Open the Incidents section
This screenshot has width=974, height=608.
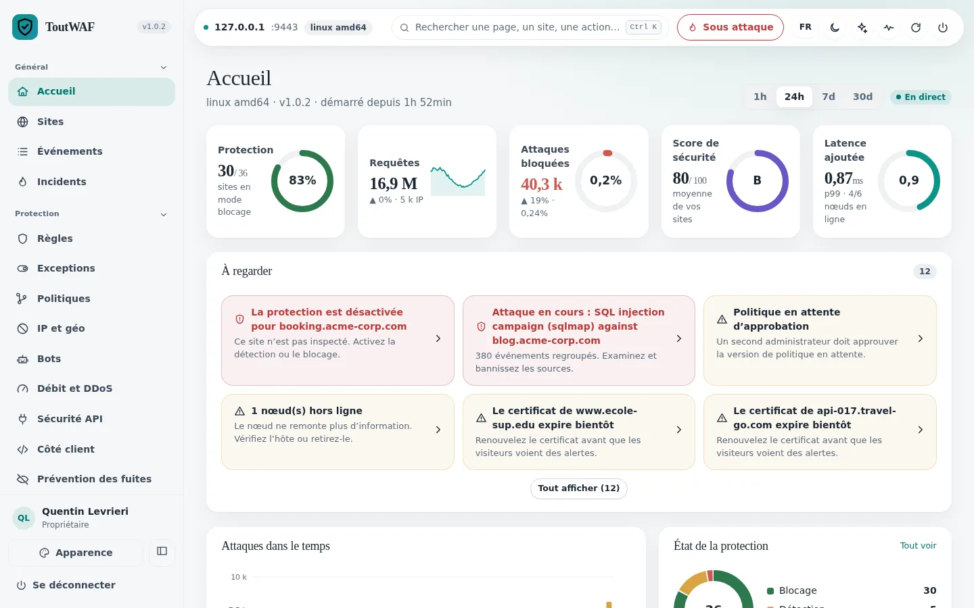tap(91, 182)
